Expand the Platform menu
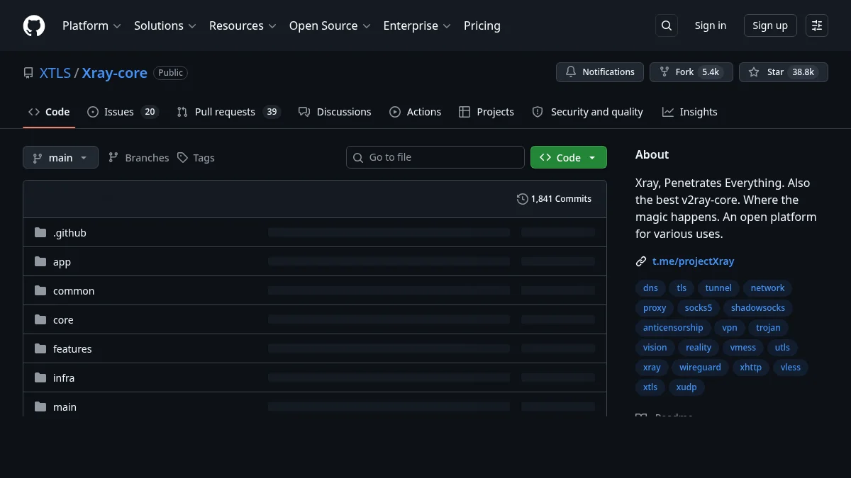The image size is (851, 478). (92, 25)
